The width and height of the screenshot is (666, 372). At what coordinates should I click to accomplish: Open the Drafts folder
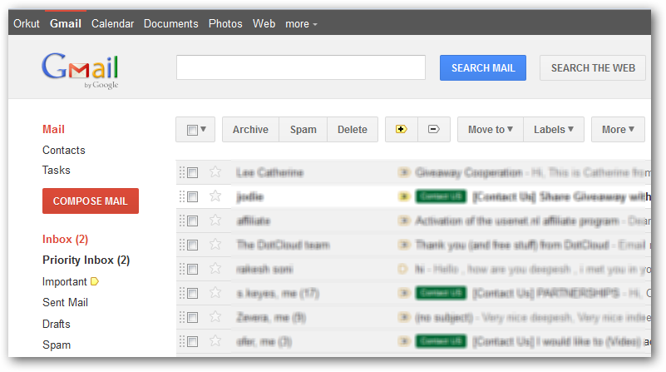point(56,324)
